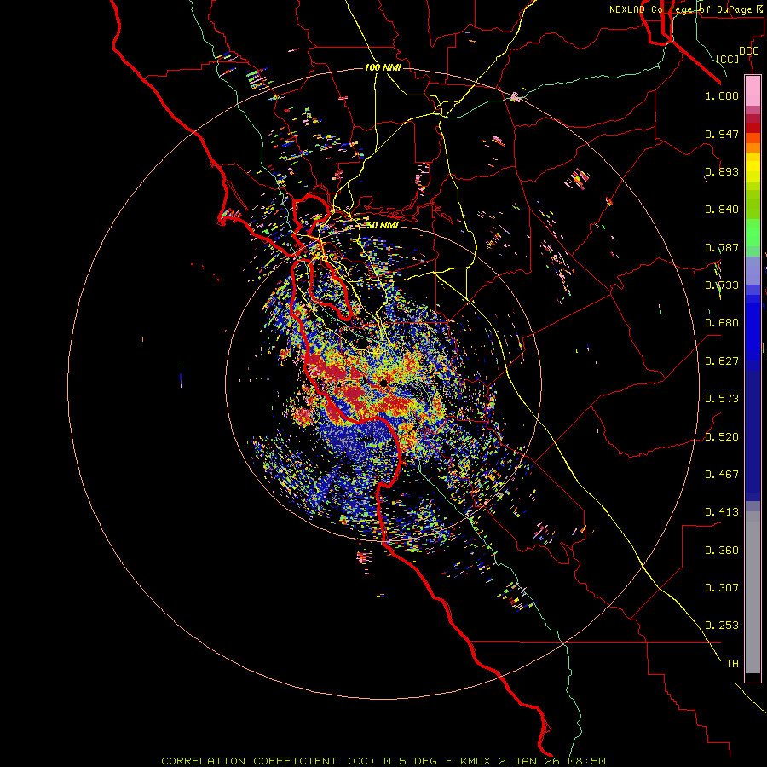Image resolution: width=767 pixels, height=767 pixels.
Task: Select the 50 NMI range ring label
Action: (383, 225)
